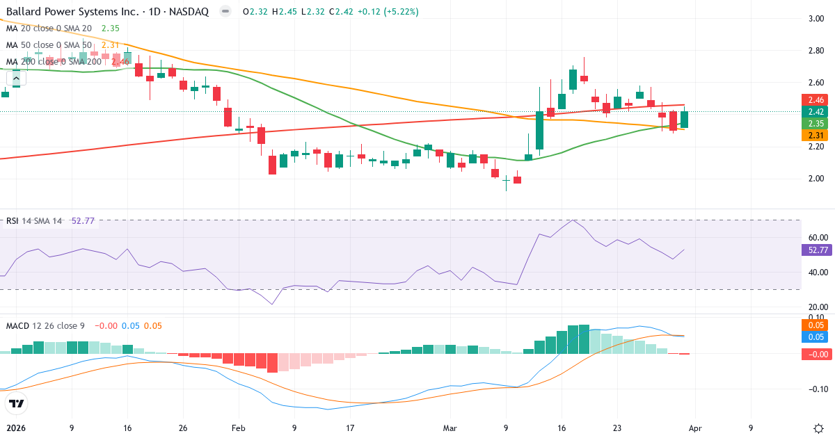Click the blue 2.42 last price tag
This screenshot has width=835, height=438.
point(813,112)
